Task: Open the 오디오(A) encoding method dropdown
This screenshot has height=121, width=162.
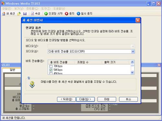Action: (133, 52)
